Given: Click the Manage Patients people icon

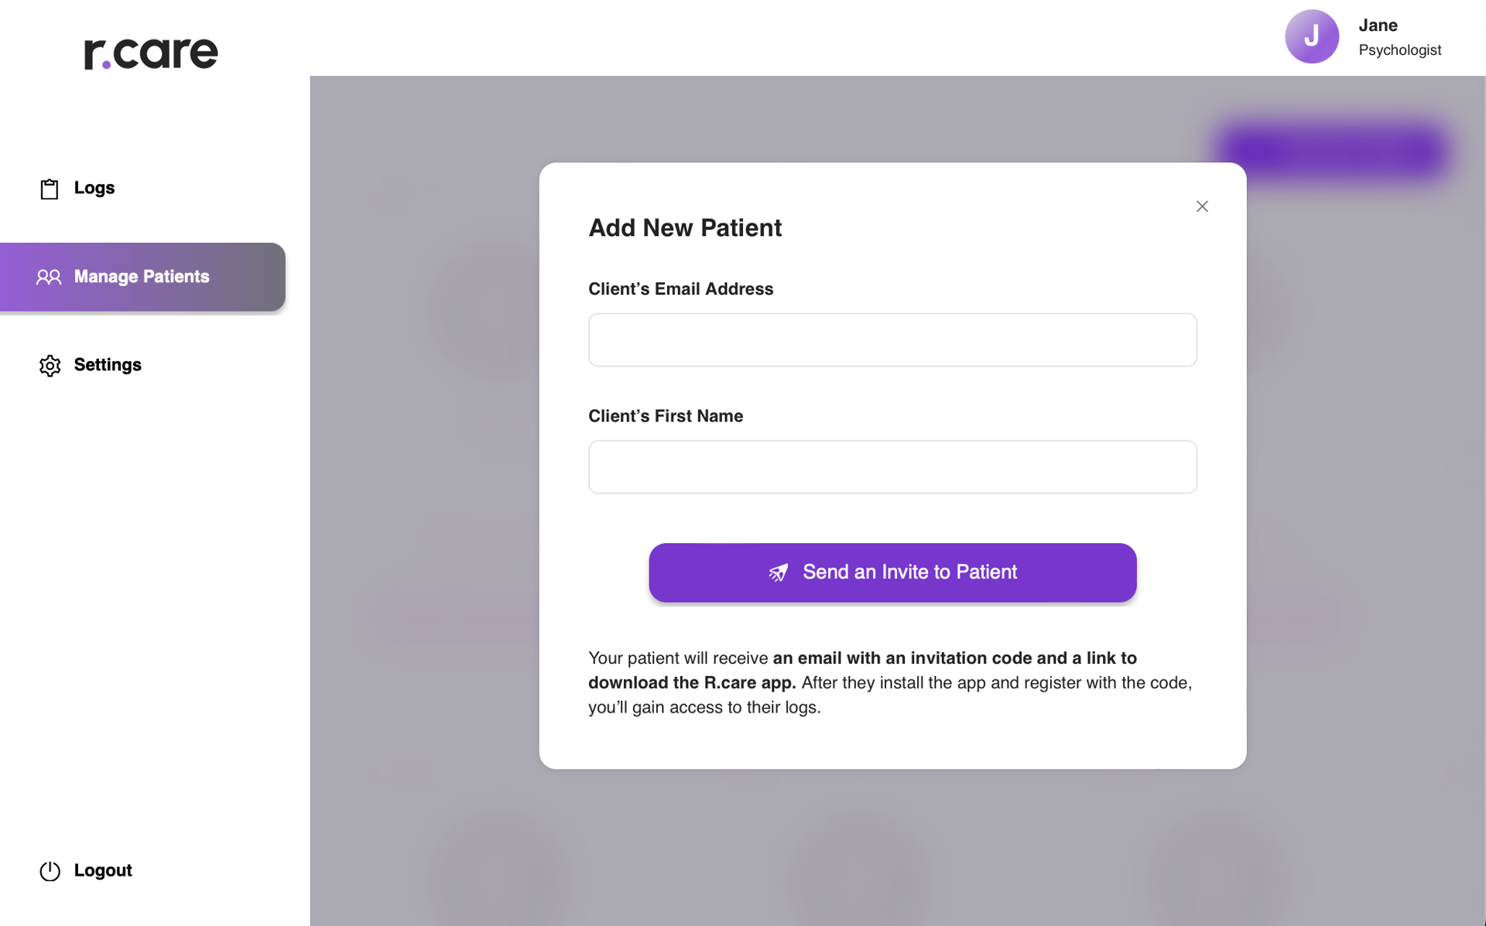Looking at the screenshot, I should [49, 277].
